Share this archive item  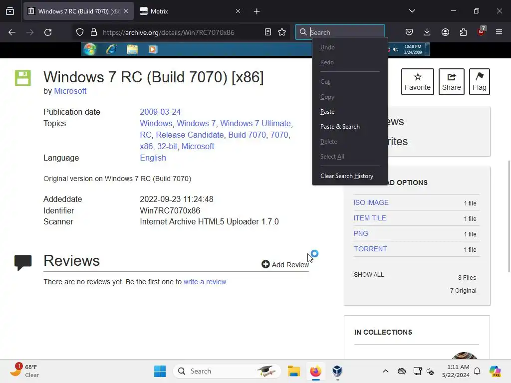451,82
